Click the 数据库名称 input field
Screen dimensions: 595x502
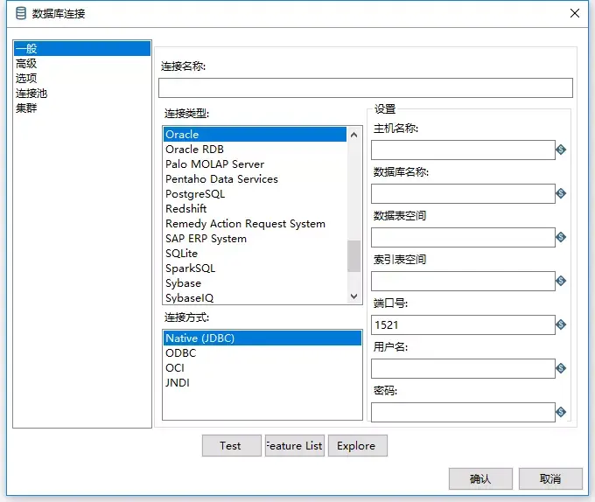tap(463, 193)
